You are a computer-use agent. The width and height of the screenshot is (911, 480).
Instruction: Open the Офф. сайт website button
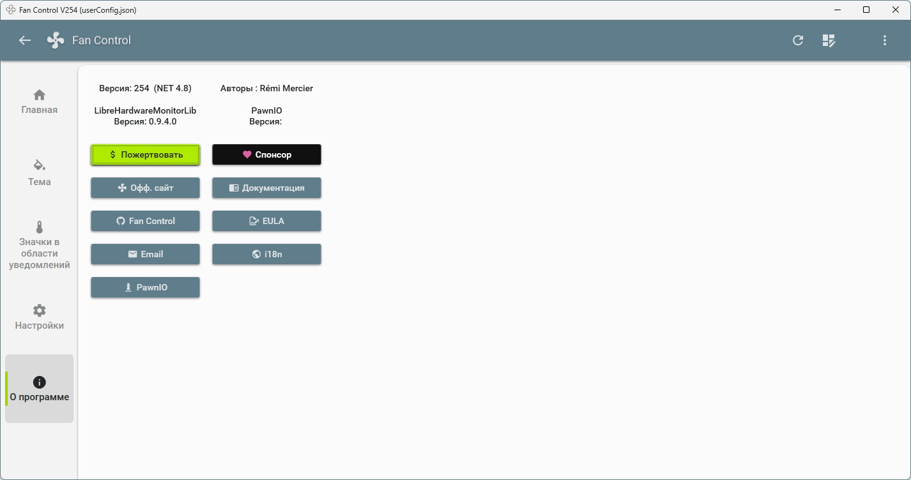pyautogui.click(x=146, y=188)
